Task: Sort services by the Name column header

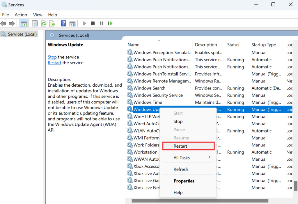Action: pyautogui.click(x=134, y=45)
